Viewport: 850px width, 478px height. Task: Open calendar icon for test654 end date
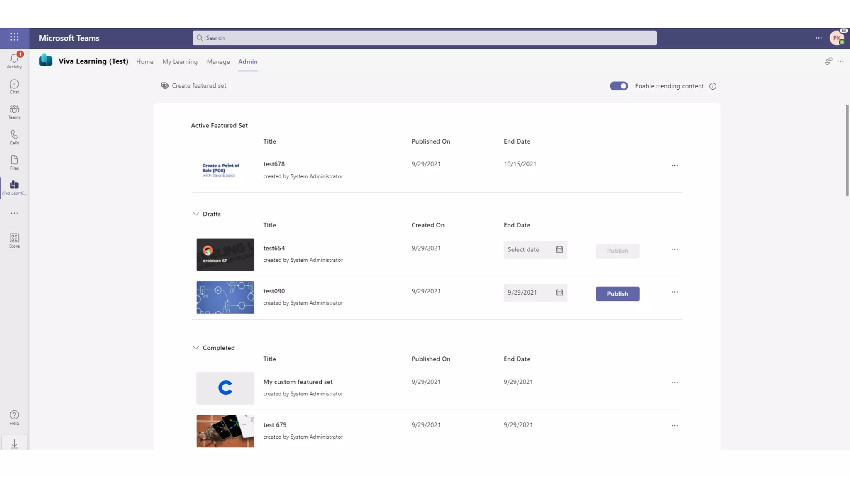[x=559, y=249]
